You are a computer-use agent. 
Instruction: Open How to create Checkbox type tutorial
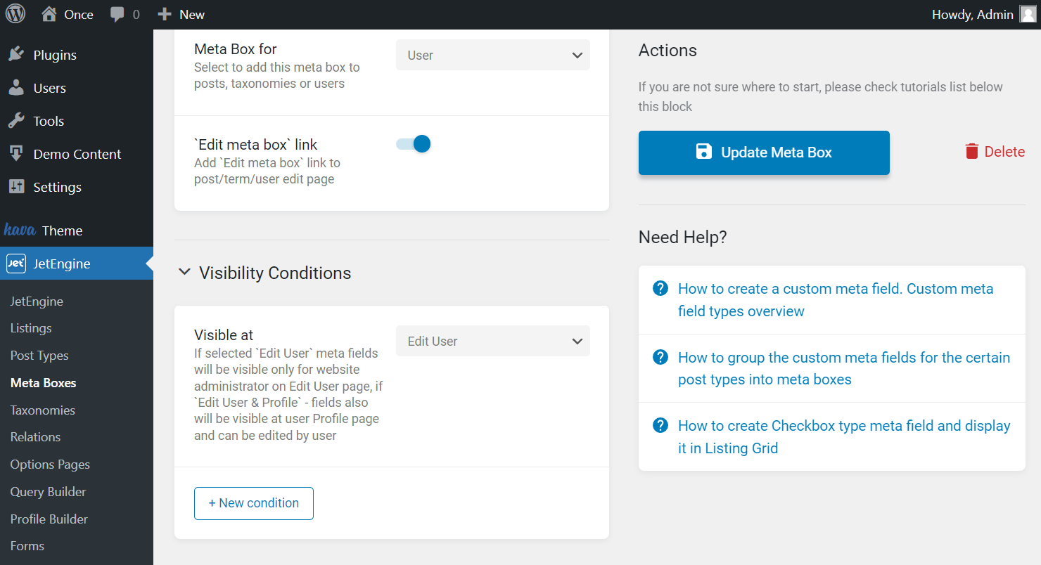[x=844, y=436]
